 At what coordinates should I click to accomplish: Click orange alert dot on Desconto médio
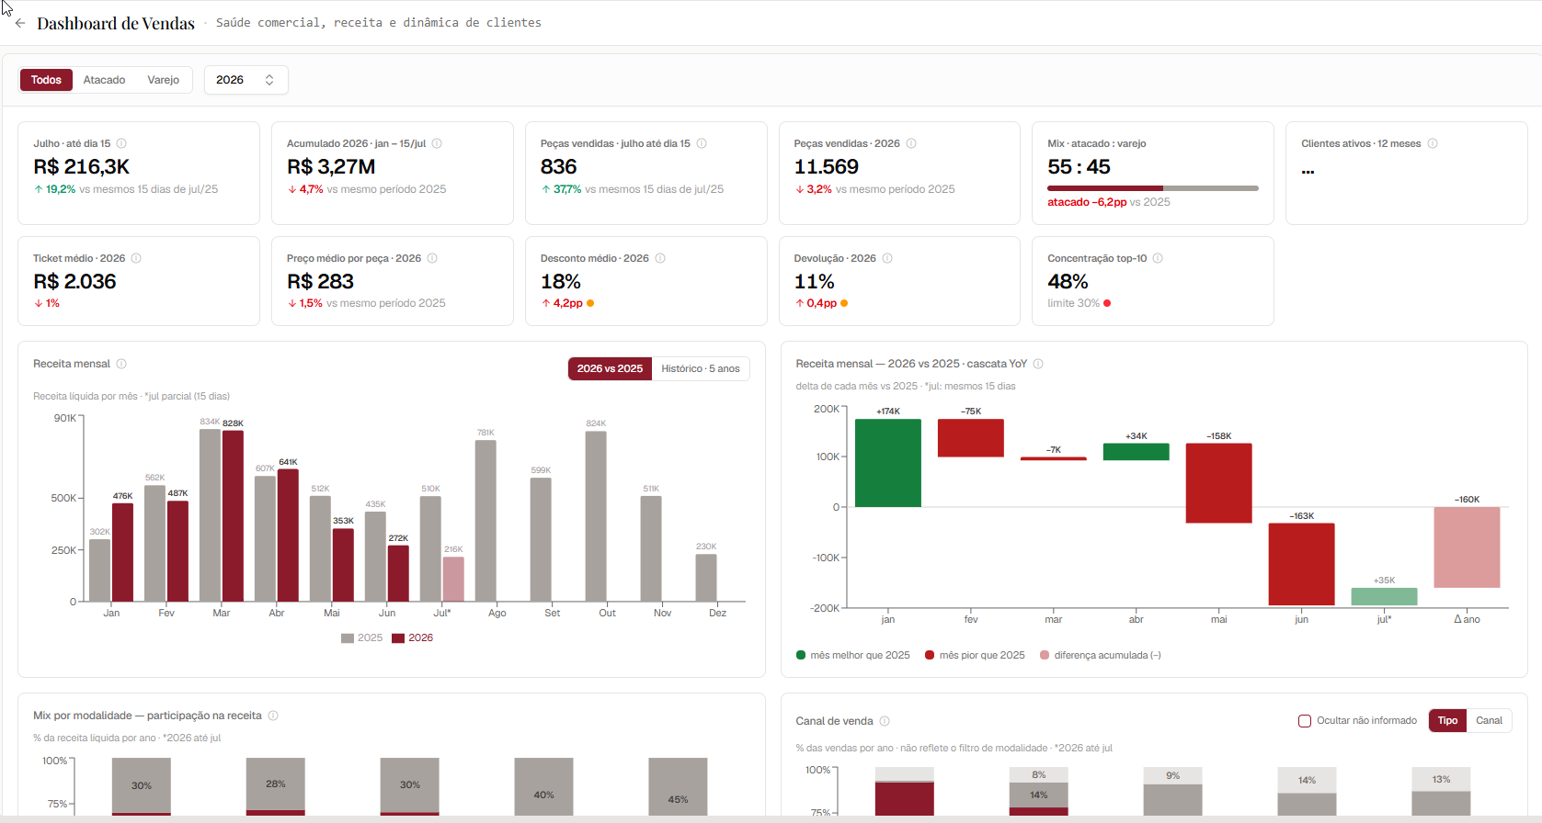pyautogui.click(x=590, y=303)
